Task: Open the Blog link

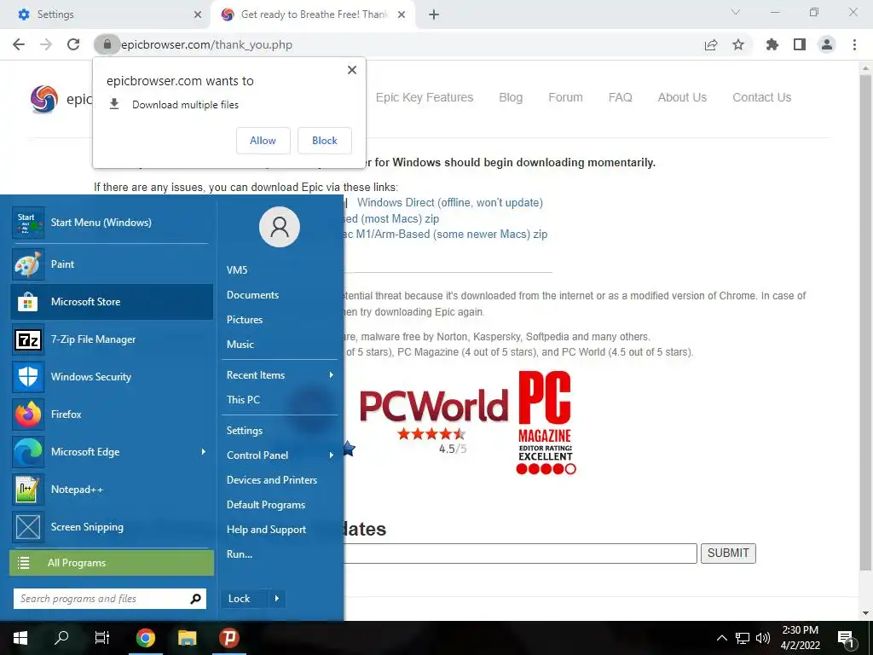Action: coord(511,97)
